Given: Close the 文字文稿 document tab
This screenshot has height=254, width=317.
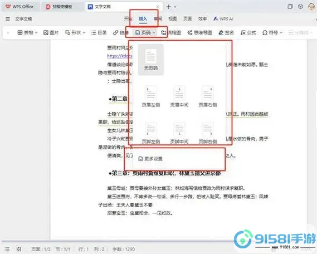Looking at the screenshot, I should point(158,7).
